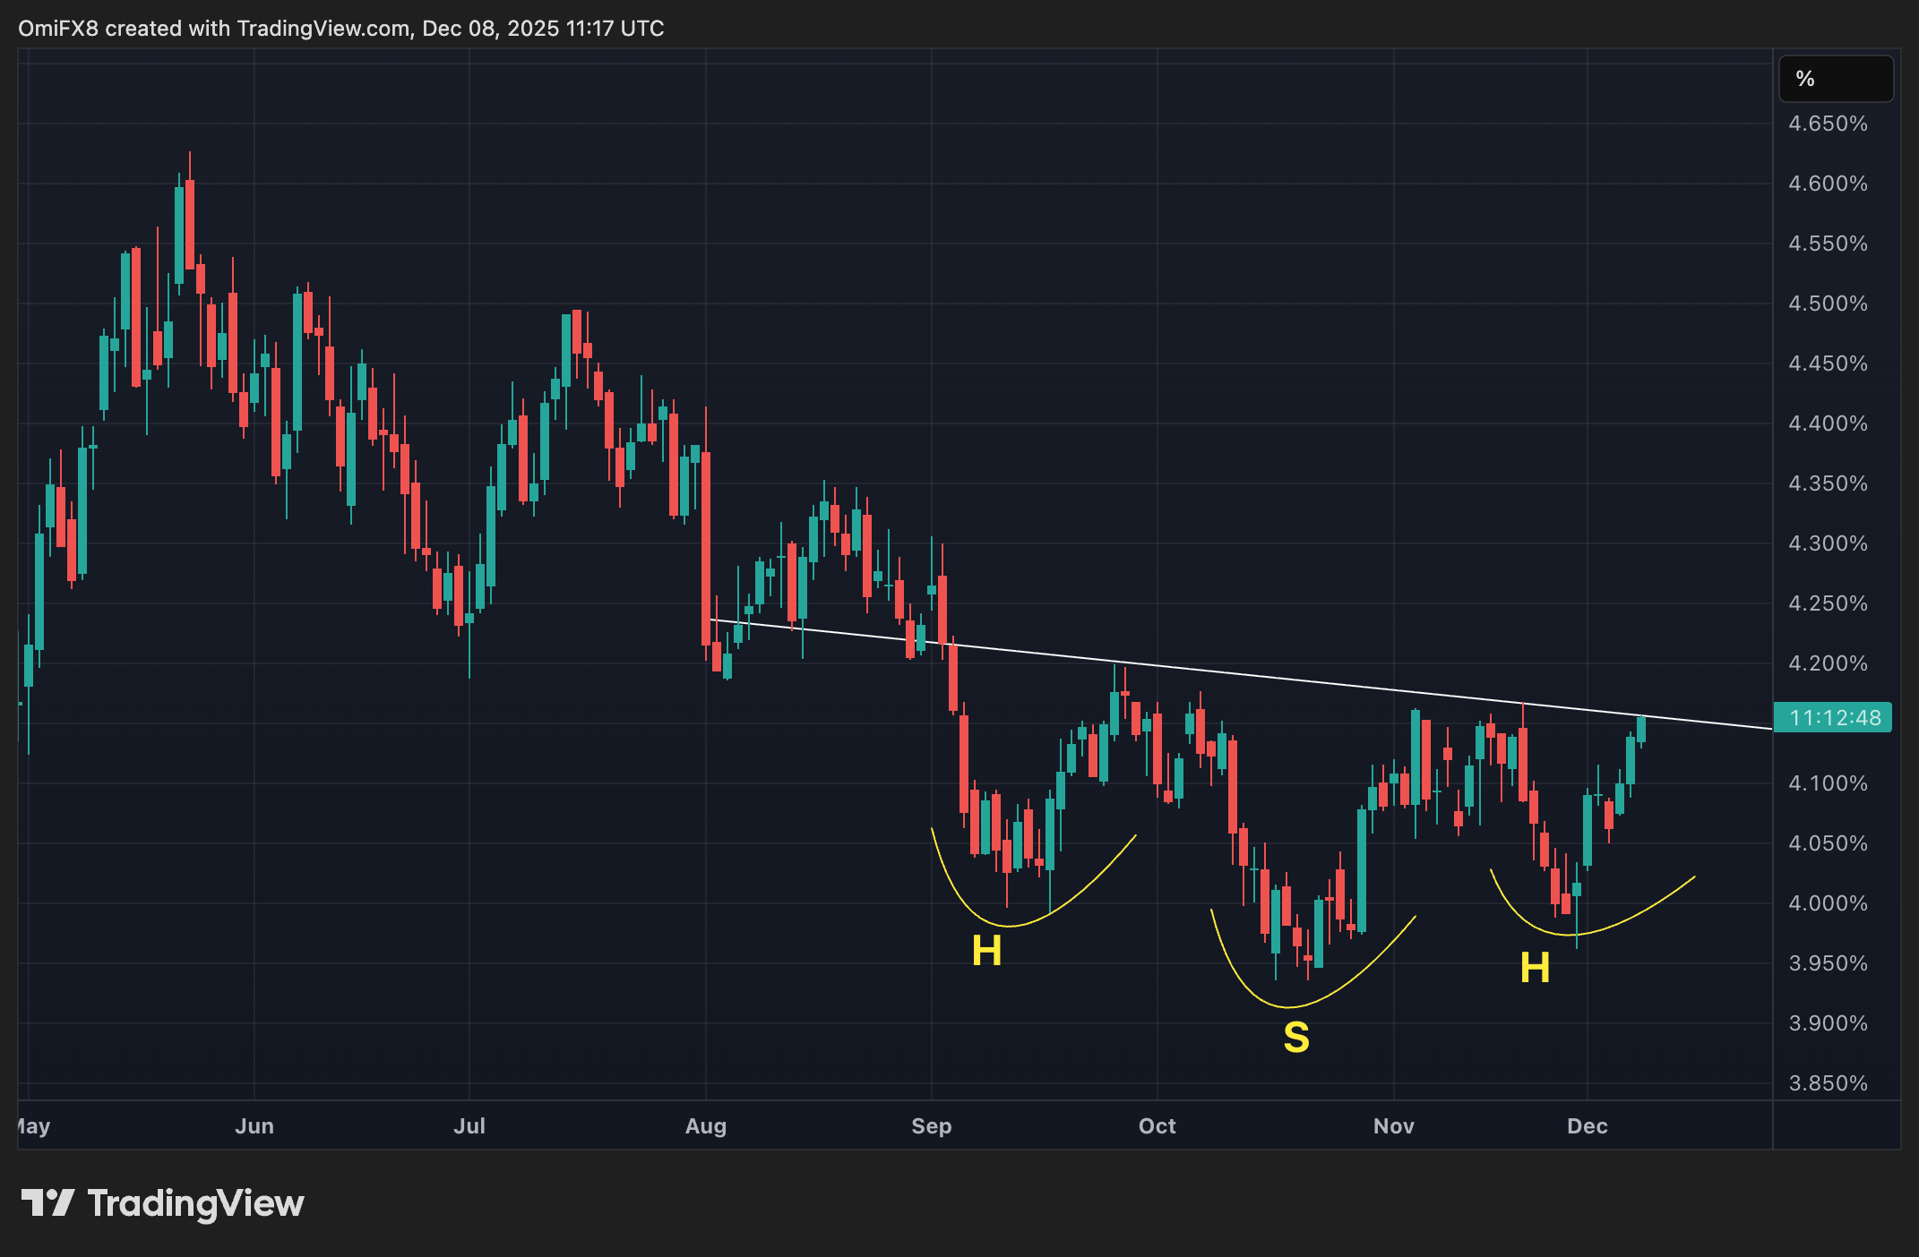Click the TradingView wordmark text
The height and width of the screenshot is (1257, 1919).
click(195, 1203)
